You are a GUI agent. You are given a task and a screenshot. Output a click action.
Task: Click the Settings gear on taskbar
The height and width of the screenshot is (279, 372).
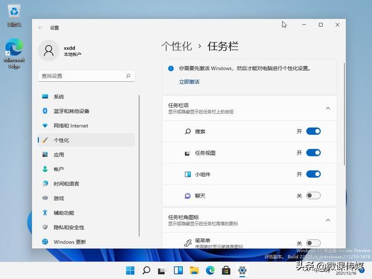point(242,270)
